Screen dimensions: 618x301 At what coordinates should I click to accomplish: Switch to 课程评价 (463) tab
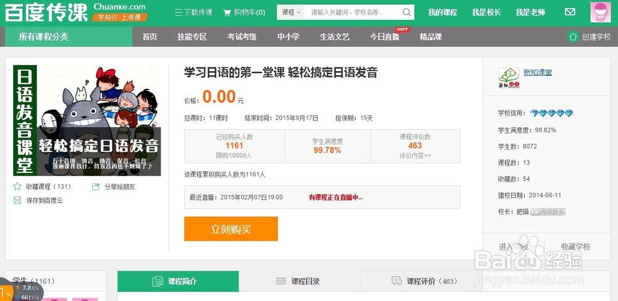tap(421, 281)
